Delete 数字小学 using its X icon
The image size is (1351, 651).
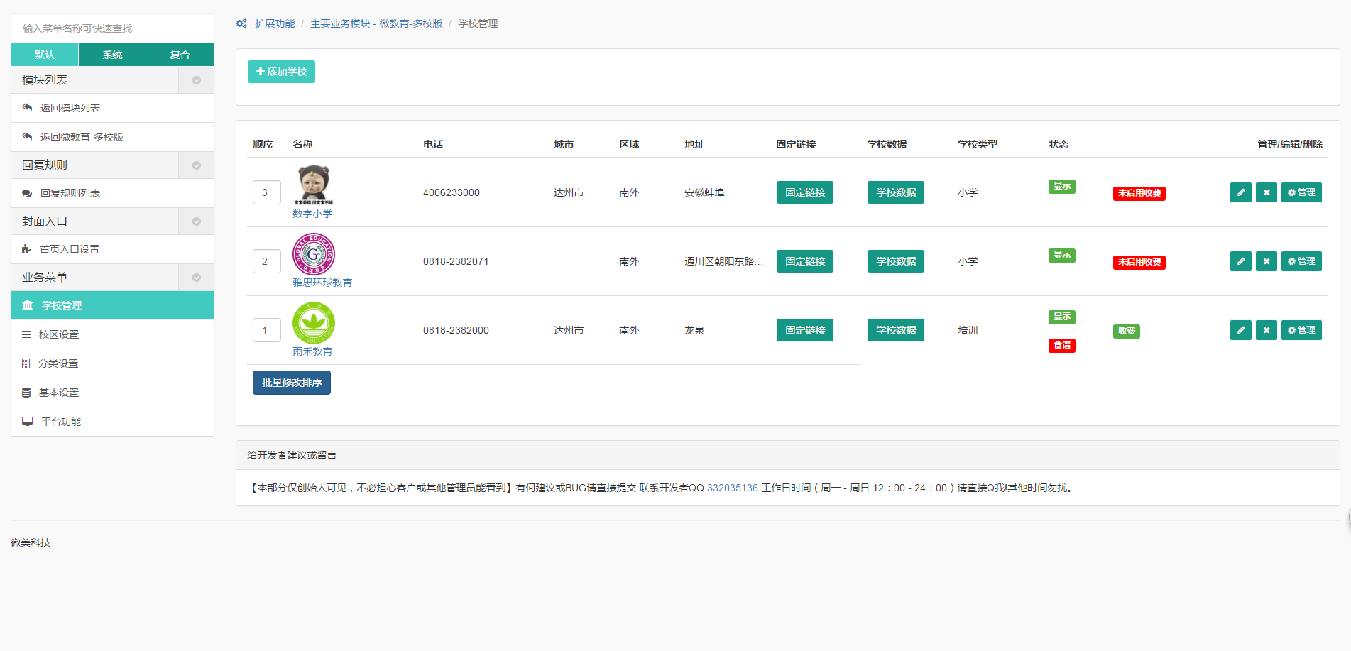(x=1266, y=192)
